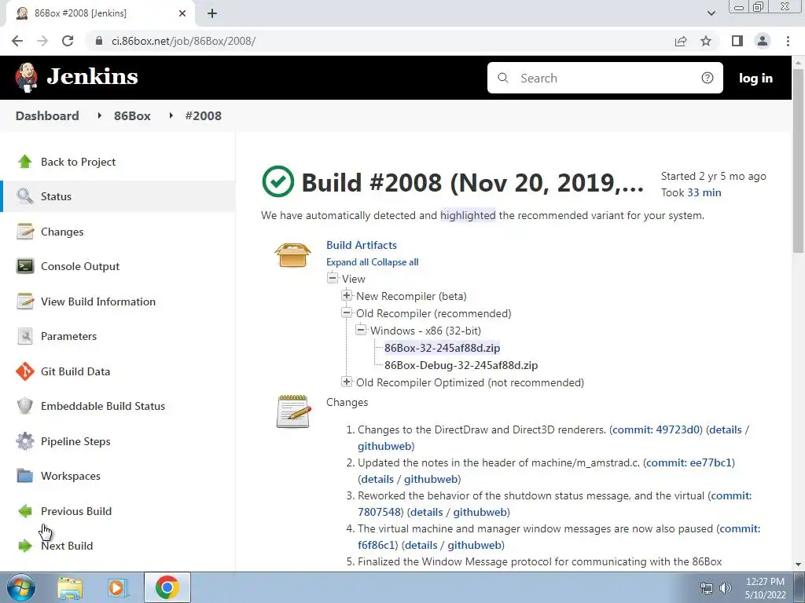Collapse the Windows - x86 (32-bit) node
This screenshot has height=603, width=805.
(361, 330)
